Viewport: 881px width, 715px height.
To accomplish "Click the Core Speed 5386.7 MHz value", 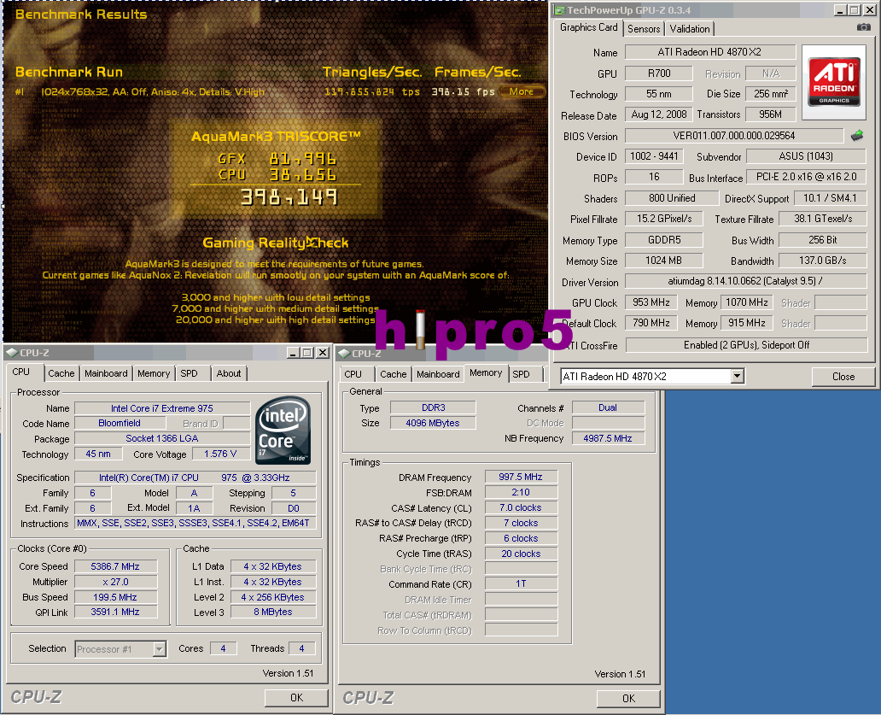I will pyautogui.click(x=115, y=566).
